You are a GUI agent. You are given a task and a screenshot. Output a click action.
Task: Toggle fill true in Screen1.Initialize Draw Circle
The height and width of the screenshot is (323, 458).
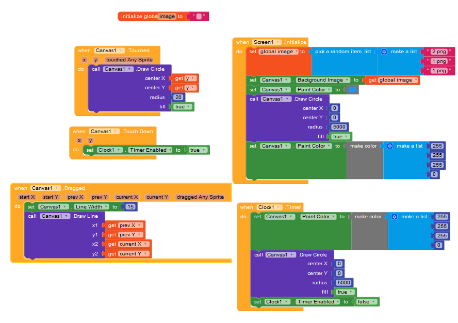click(x=340, y=137)
